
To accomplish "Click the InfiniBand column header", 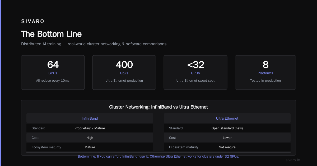I will (x=90, y=119).
